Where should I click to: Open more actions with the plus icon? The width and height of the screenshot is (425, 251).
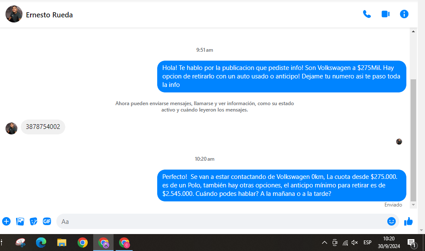click(6, 221)
